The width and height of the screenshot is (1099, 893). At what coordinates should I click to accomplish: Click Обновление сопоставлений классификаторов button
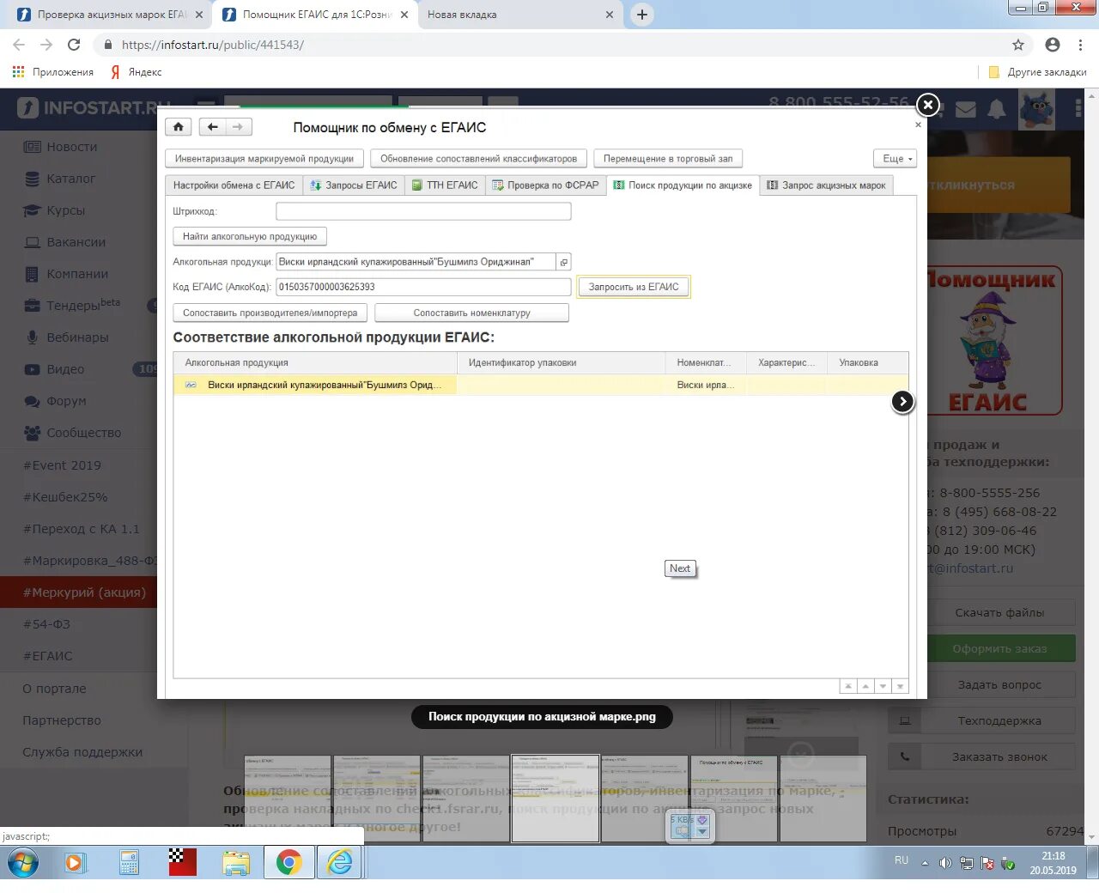[479, 159]
